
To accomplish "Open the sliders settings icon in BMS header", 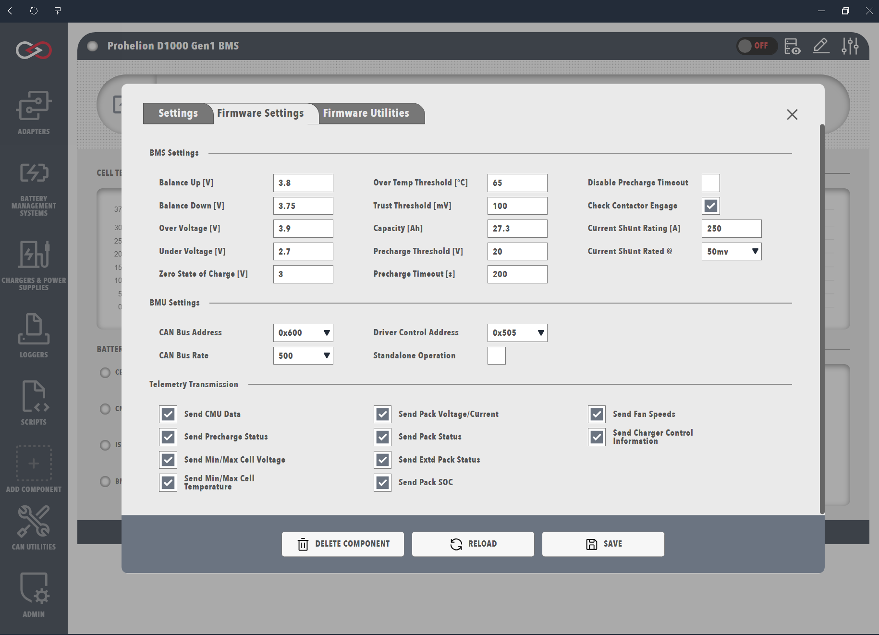I will pyautogui.click(x=850, y=46).
